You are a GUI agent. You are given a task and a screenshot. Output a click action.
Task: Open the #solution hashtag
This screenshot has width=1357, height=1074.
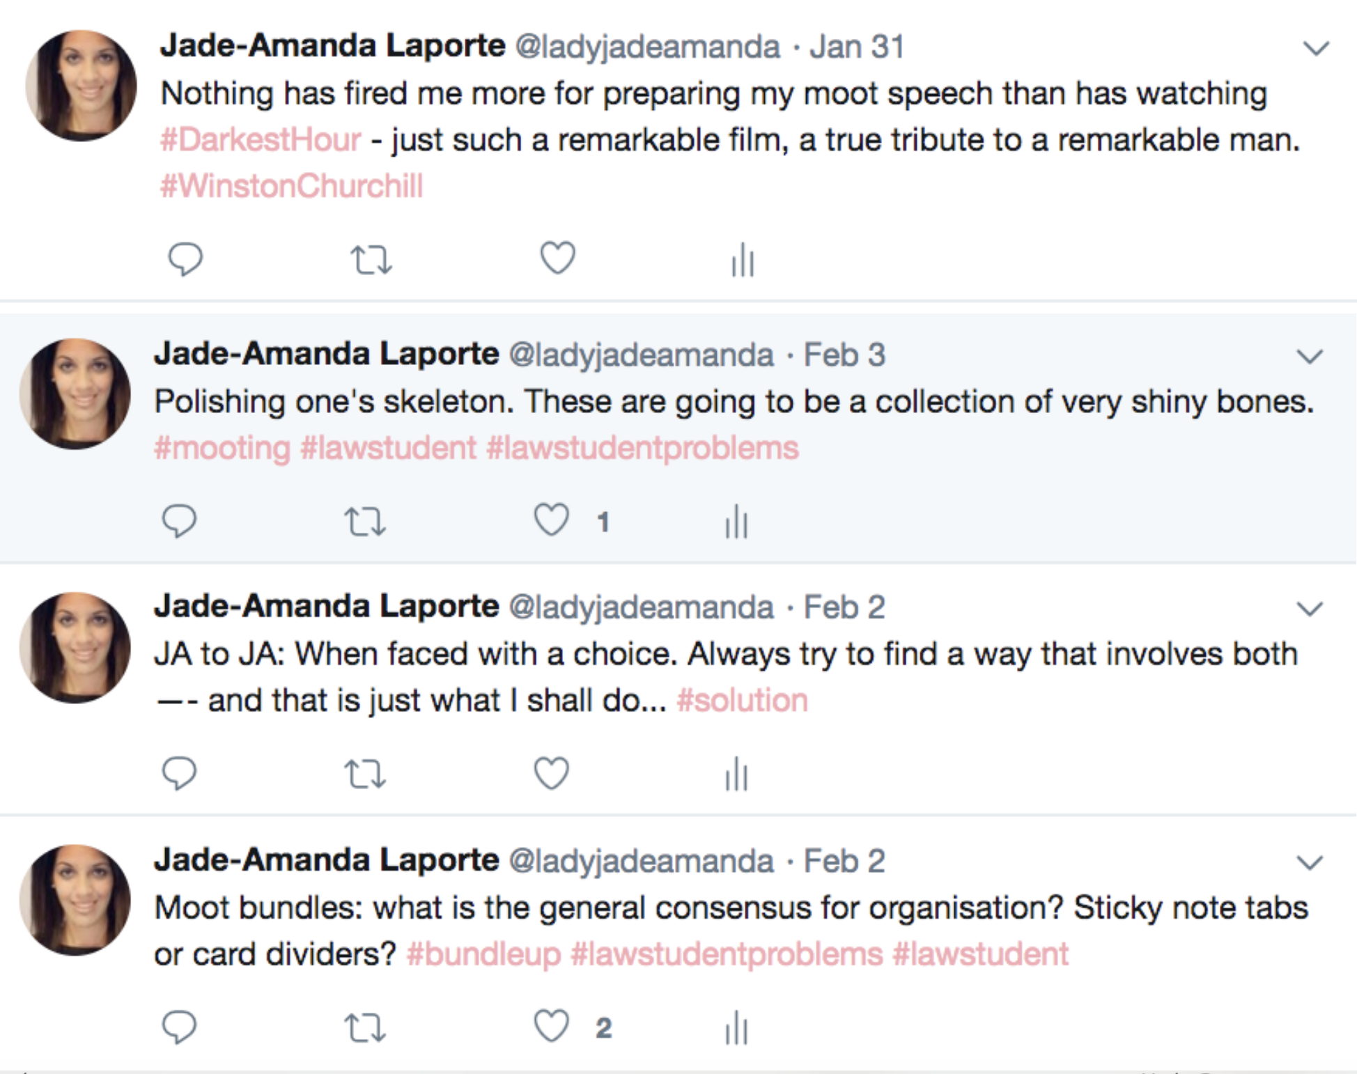click(x=742, y=700)
